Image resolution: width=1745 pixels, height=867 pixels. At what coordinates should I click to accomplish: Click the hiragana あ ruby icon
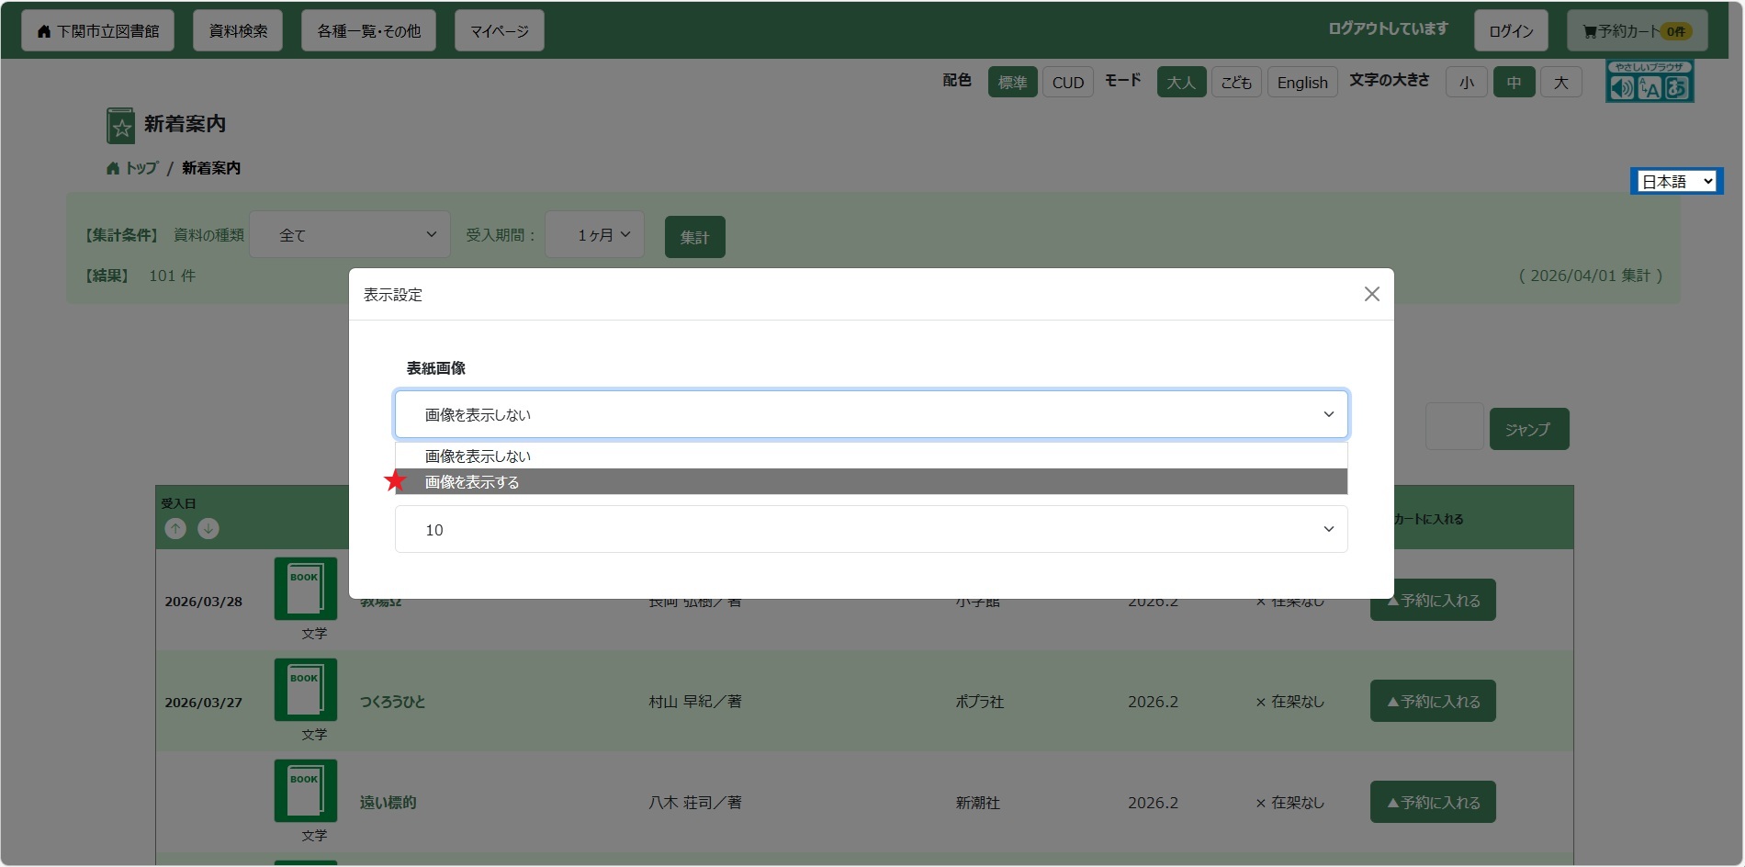1677,87
